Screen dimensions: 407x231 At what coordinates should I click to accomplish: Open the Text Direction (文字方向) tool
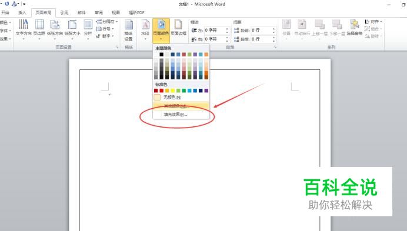click(24, 29)
